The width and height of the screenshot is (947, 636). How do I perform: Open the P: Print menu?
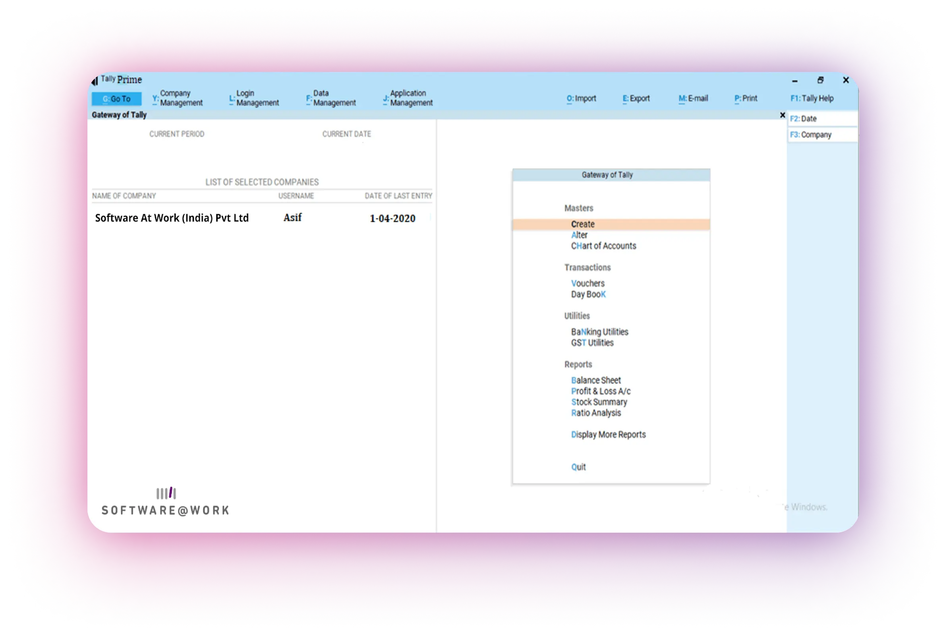click(746, 99)
